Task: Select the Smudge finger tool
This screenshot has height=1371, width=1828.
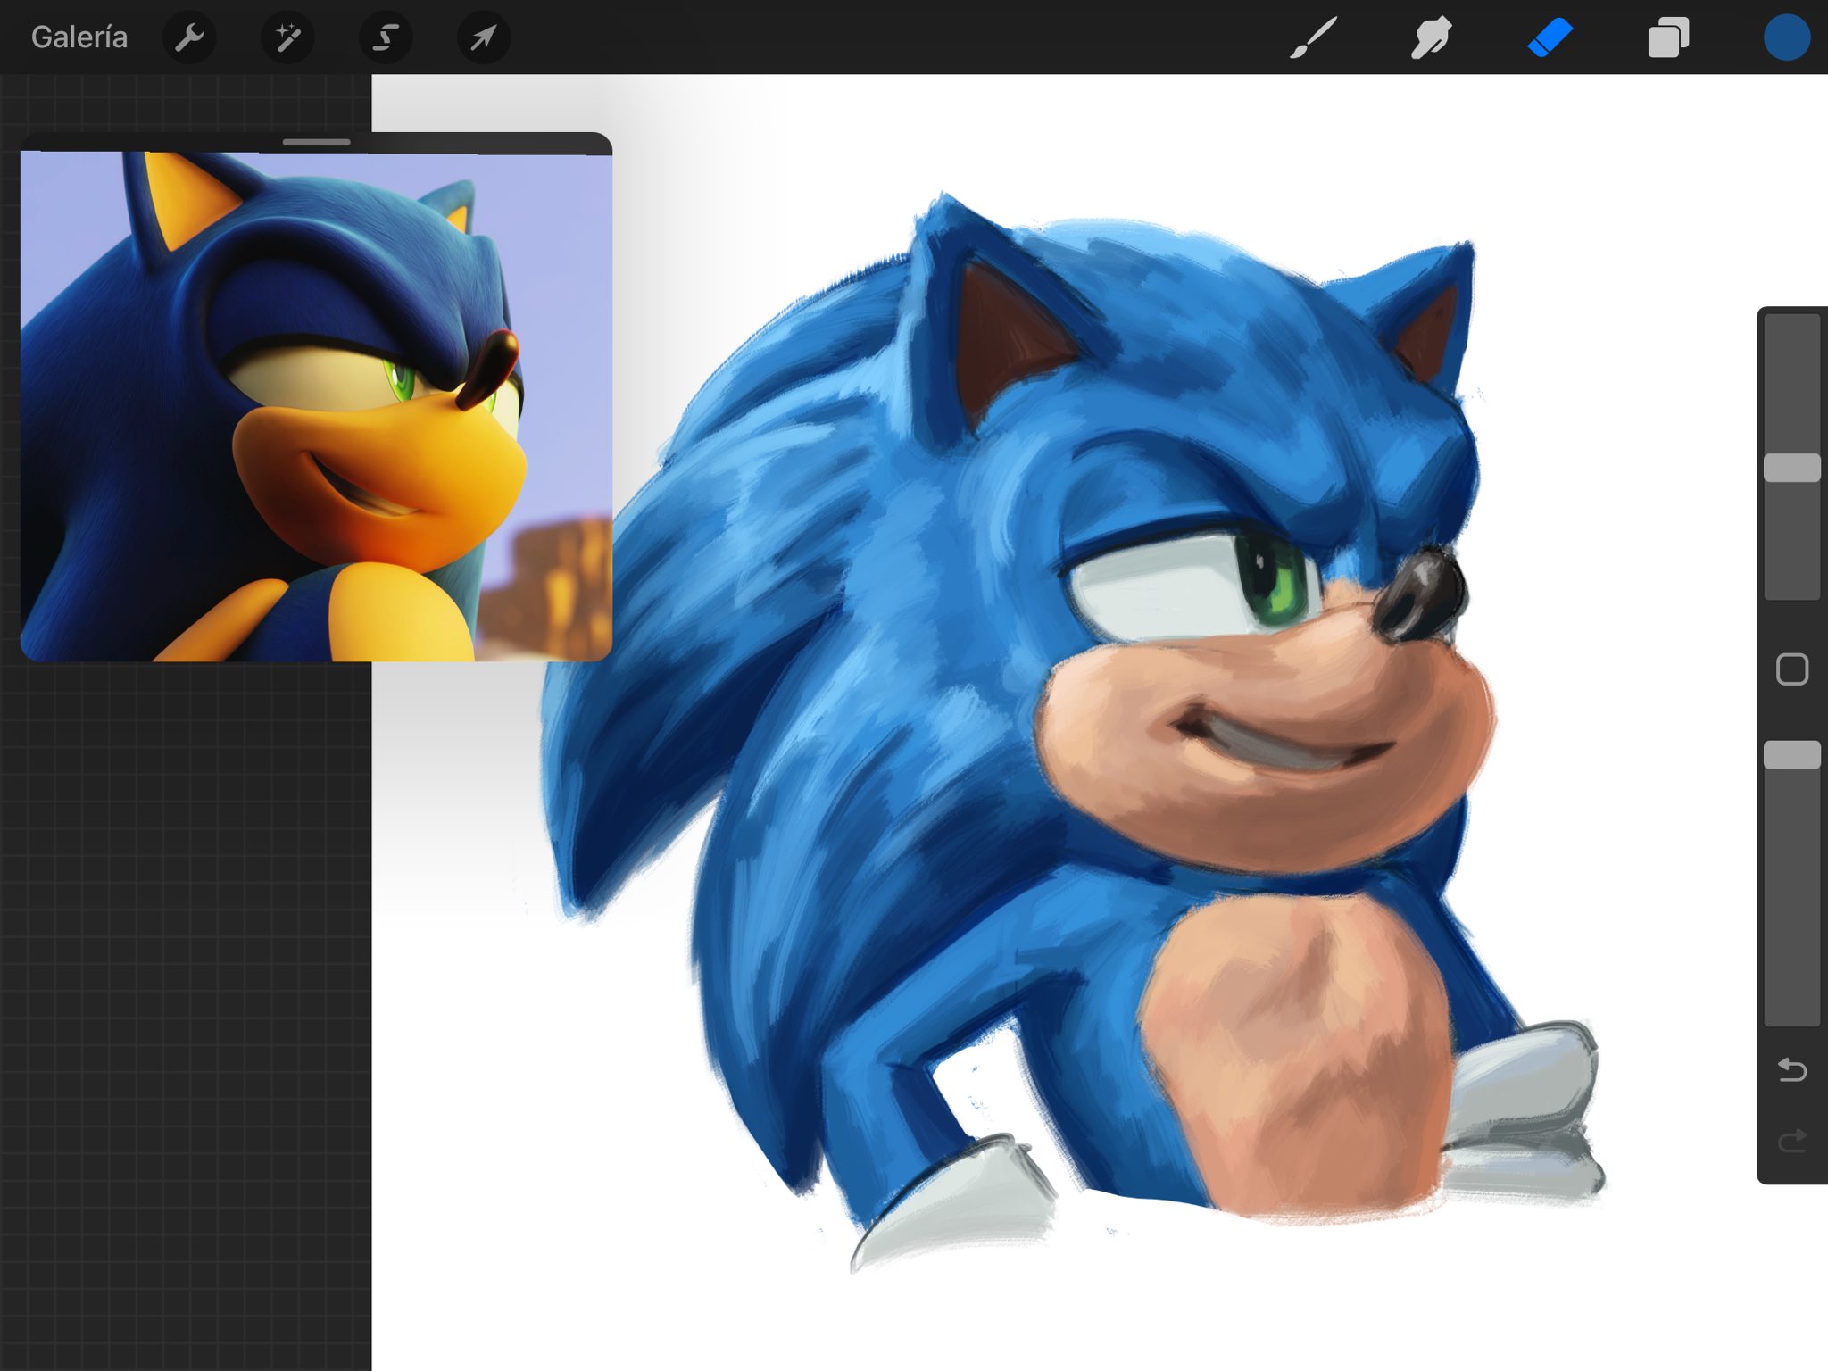Action: [x=1431, y=37]
